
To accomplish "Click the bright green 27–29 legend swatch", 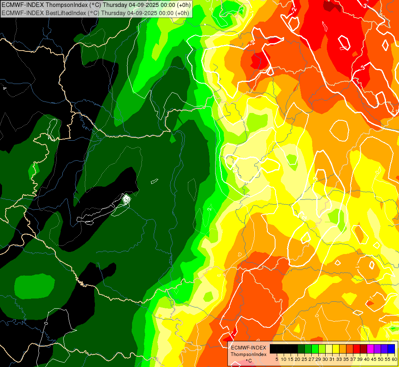I will pos(315,349).
